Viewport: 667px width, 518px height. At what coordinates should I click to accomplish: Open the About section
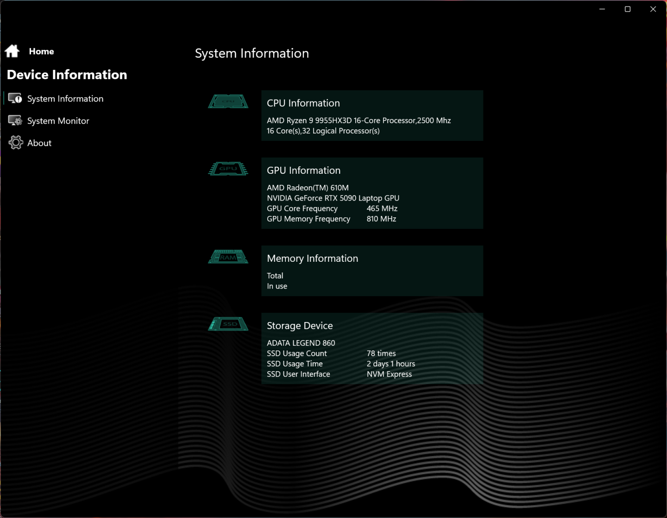click(x=39, y=143)
